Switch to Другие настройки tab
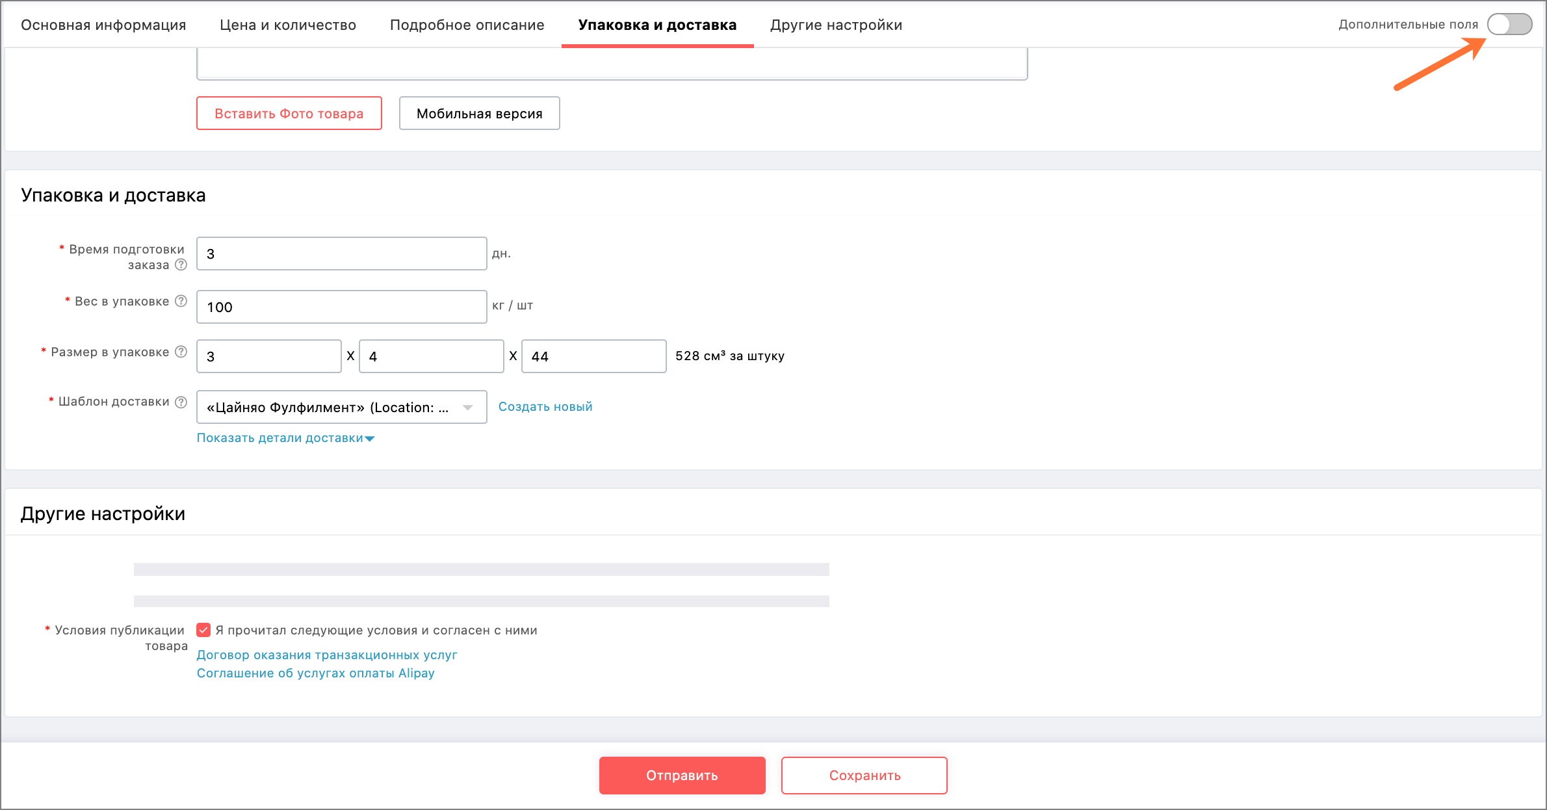 pyautogui.click(x=836, y=25)
